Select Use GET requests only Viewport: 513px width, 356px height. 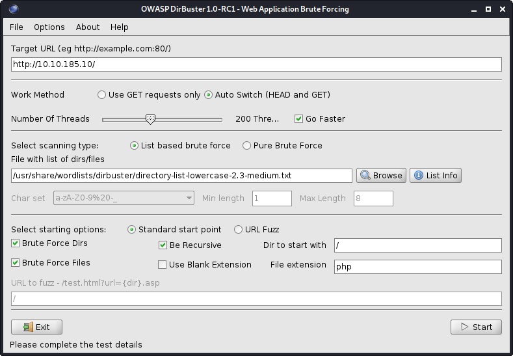pos(101,95)
